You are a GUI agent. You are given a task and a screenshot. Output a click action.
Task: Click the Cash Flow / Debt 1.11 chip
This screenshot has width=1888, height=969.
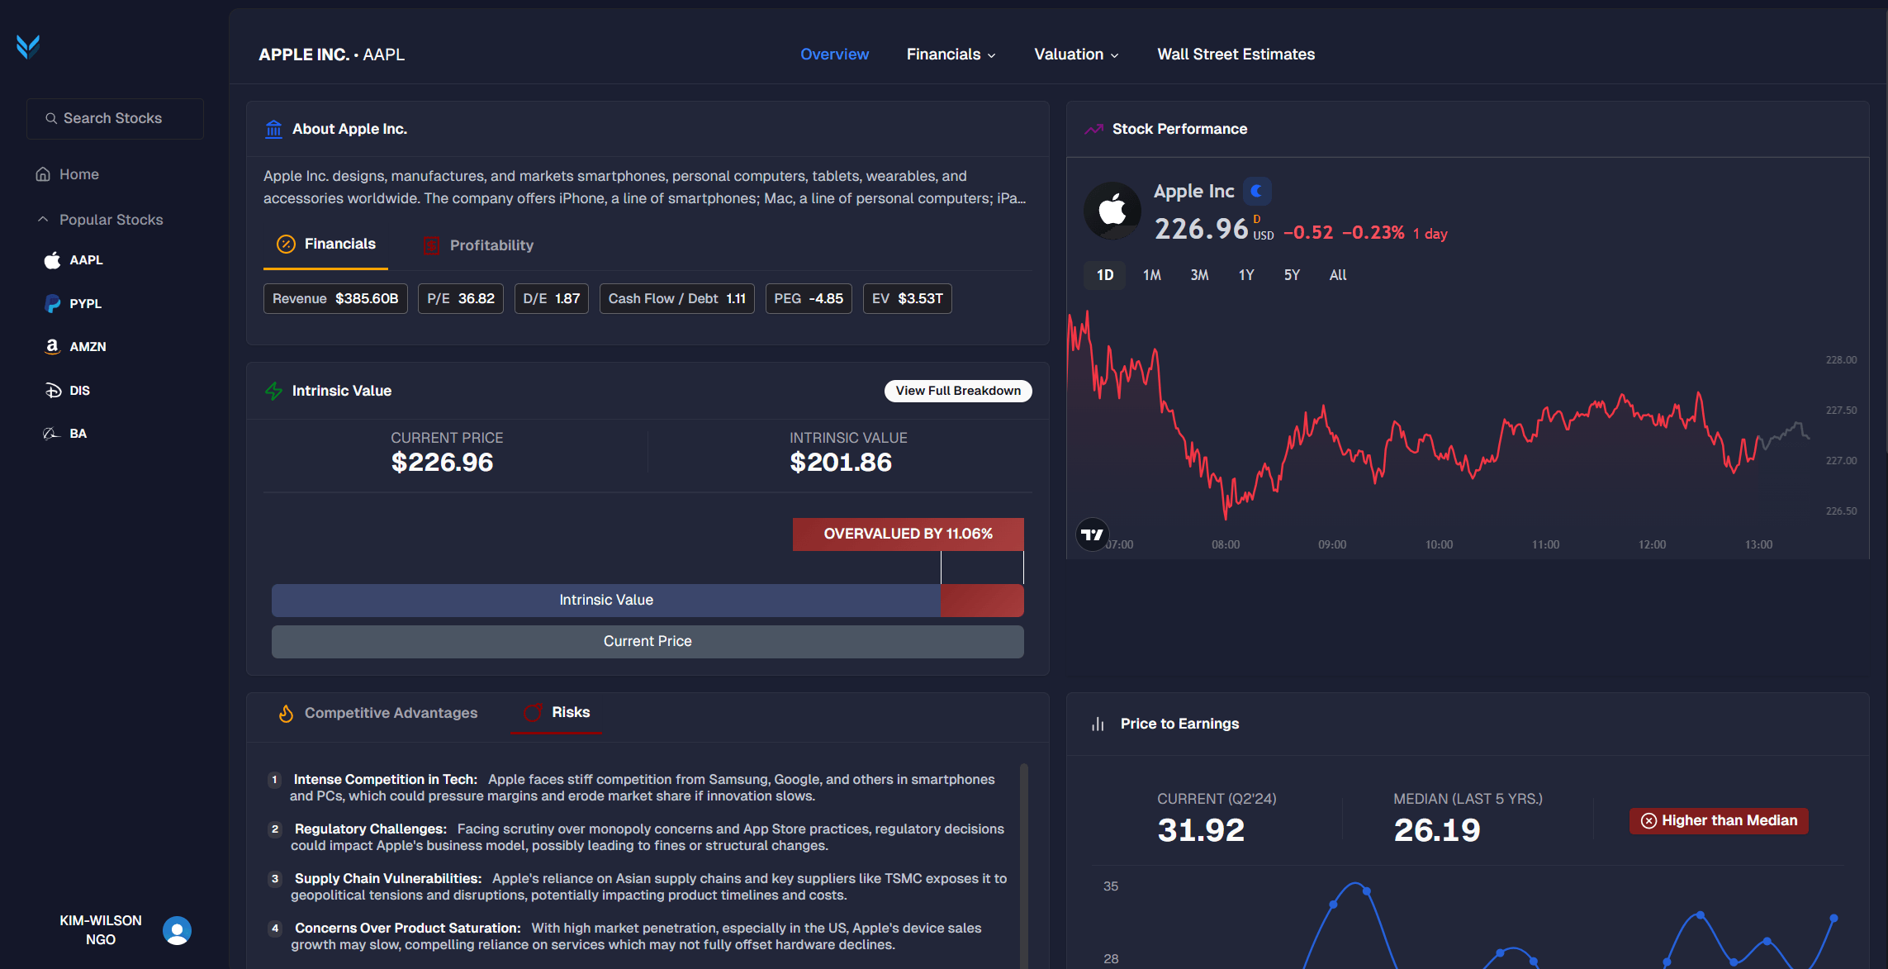677,299
